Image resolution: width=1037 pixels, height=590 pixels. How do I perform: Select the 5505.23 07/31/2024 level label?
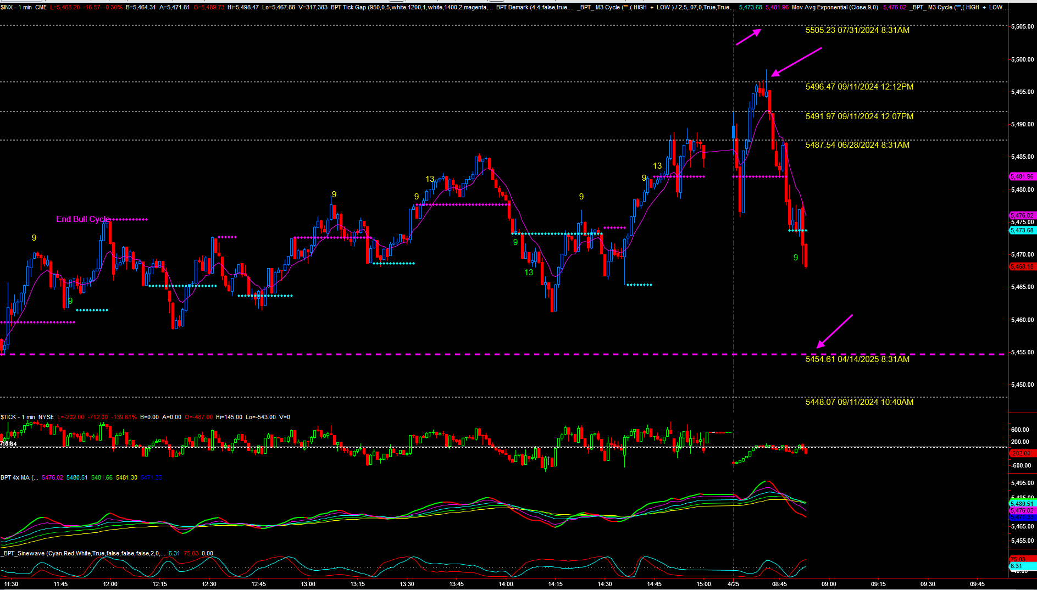point(857,30)
